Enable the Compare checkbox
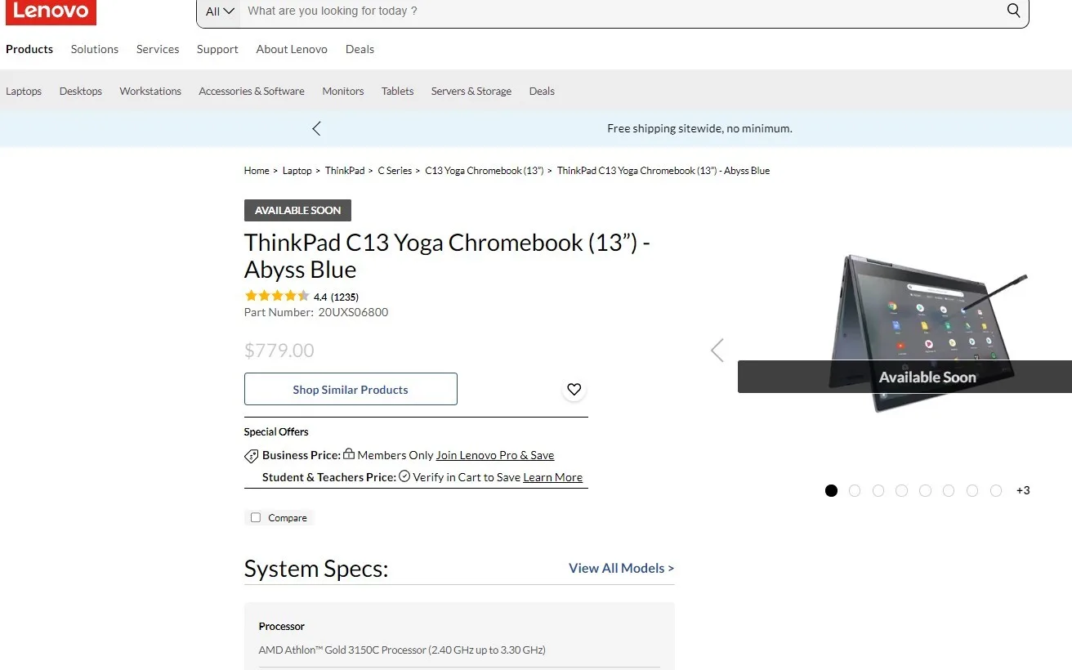Viewport: 1072px width, 670px height. pos(255,517)
